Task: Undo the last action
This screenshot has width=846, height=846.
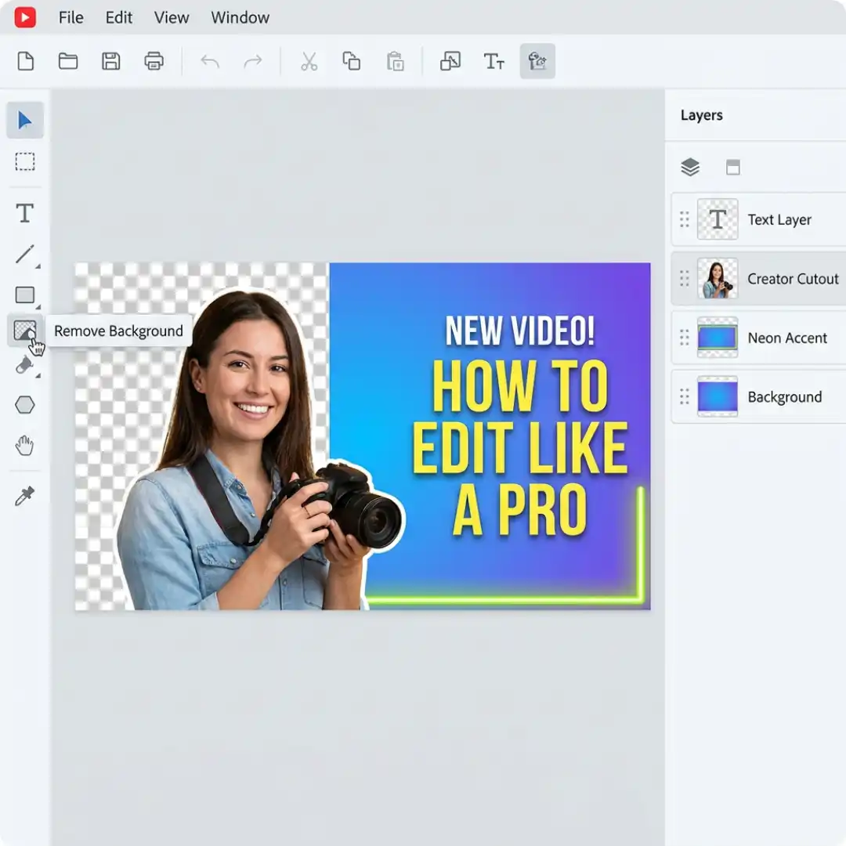Action: tap(210, 61)
